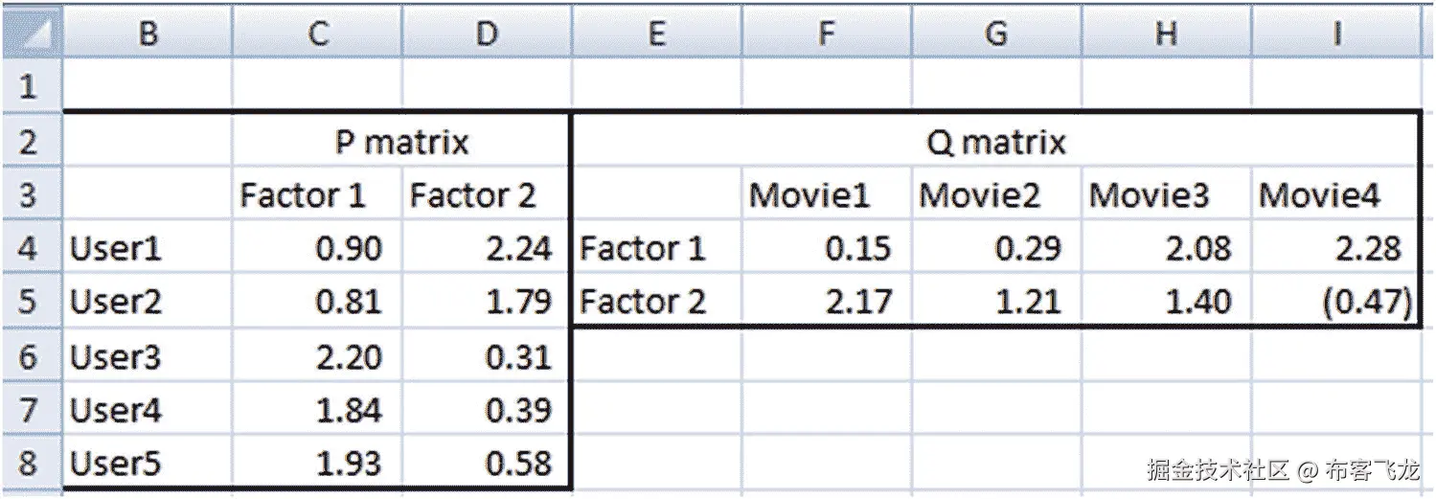Click the P matrix title cell

(x=401, y=143)
